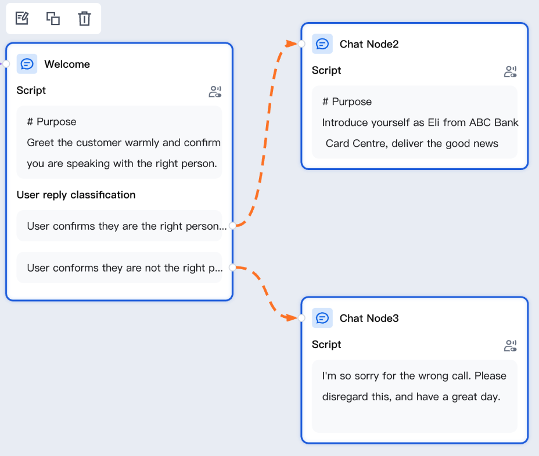Click the Welcome node input connector
Image resolution: width=539 pixels, height=456 pixels.
[x=6, y=64]
